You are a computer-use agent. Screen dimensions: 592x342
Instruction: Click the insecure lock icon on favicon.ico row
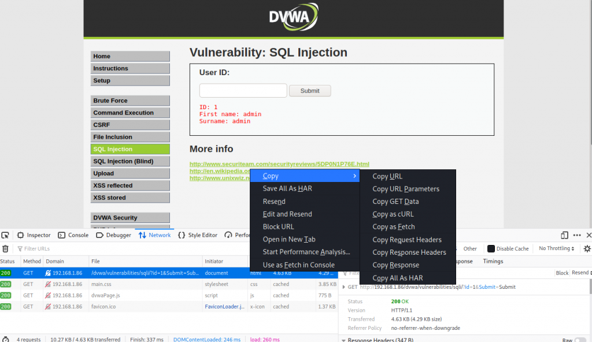pyautogui.click(x=48, y=307)
